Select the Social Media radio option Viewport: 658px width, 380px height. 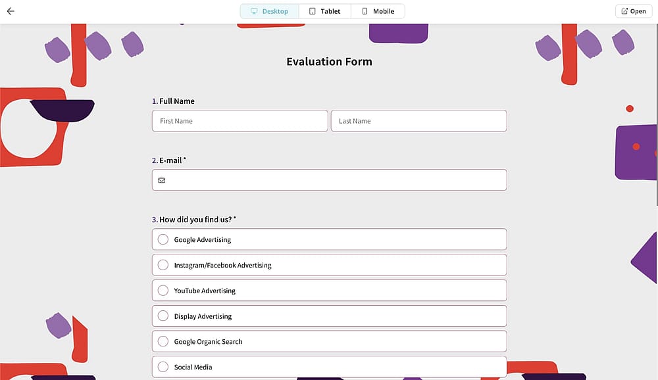click(330, 367)
